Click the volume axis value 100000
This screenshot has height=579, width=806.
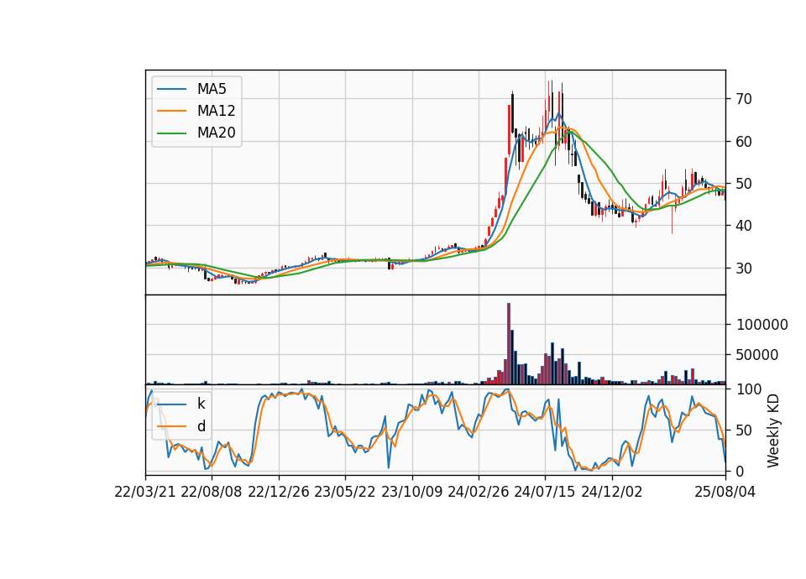[x=762, y=325]
